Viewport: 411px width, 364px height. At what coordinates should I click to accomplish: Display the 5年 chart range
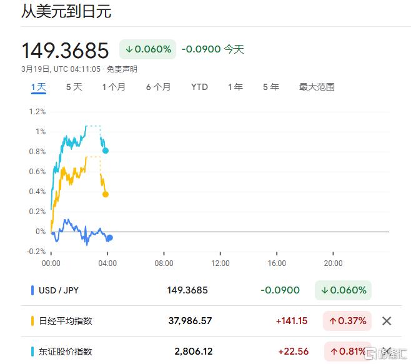pyautogui.click(x=271, y=87)
